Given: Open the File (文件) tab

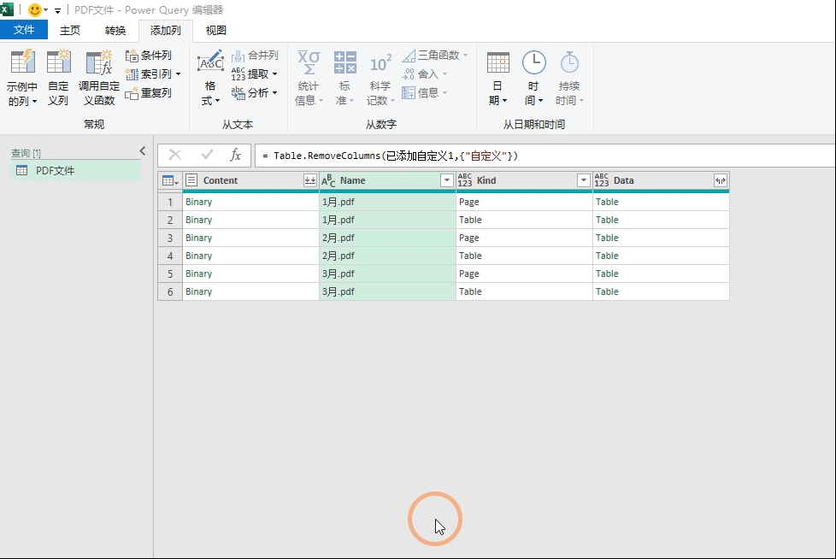Looking at the screenshot, I should (x=24, y=30).
